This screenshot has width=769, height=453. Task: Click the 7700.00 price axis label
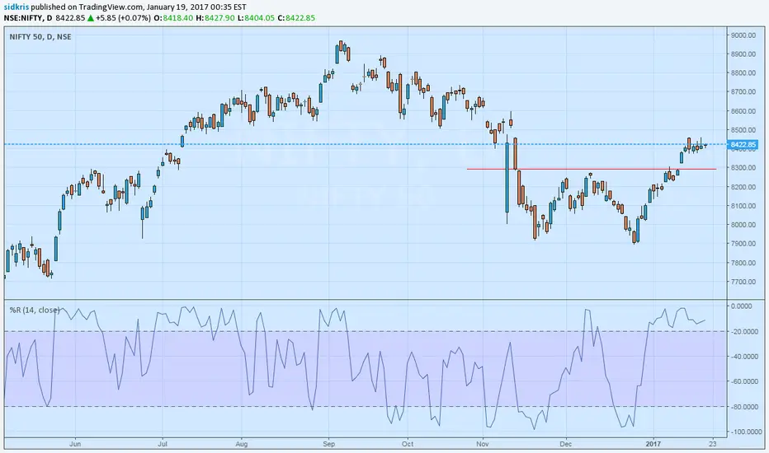[x=743, y=282]
